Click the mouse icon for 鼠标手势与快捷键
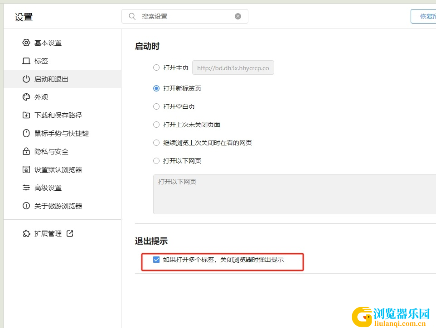The width and height of the screenshot is (436, 328). click(x=26, y=133)
